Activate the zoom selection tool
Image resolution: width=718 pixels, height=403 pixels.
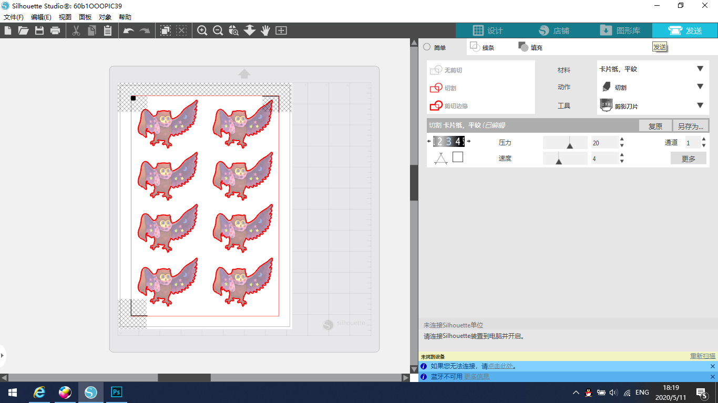point(234,30)
